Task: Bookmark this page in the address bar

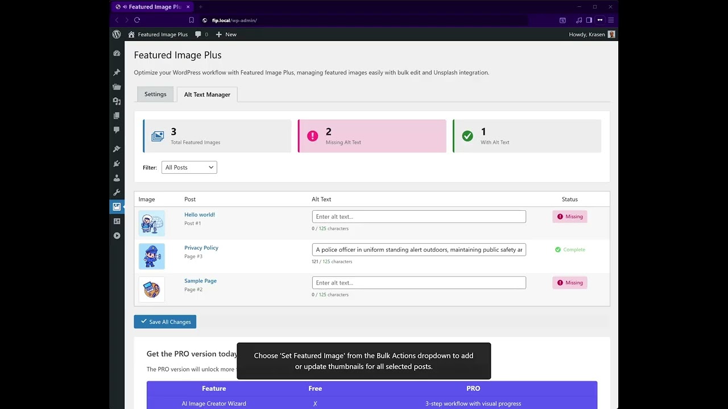Action: [192, 20]
